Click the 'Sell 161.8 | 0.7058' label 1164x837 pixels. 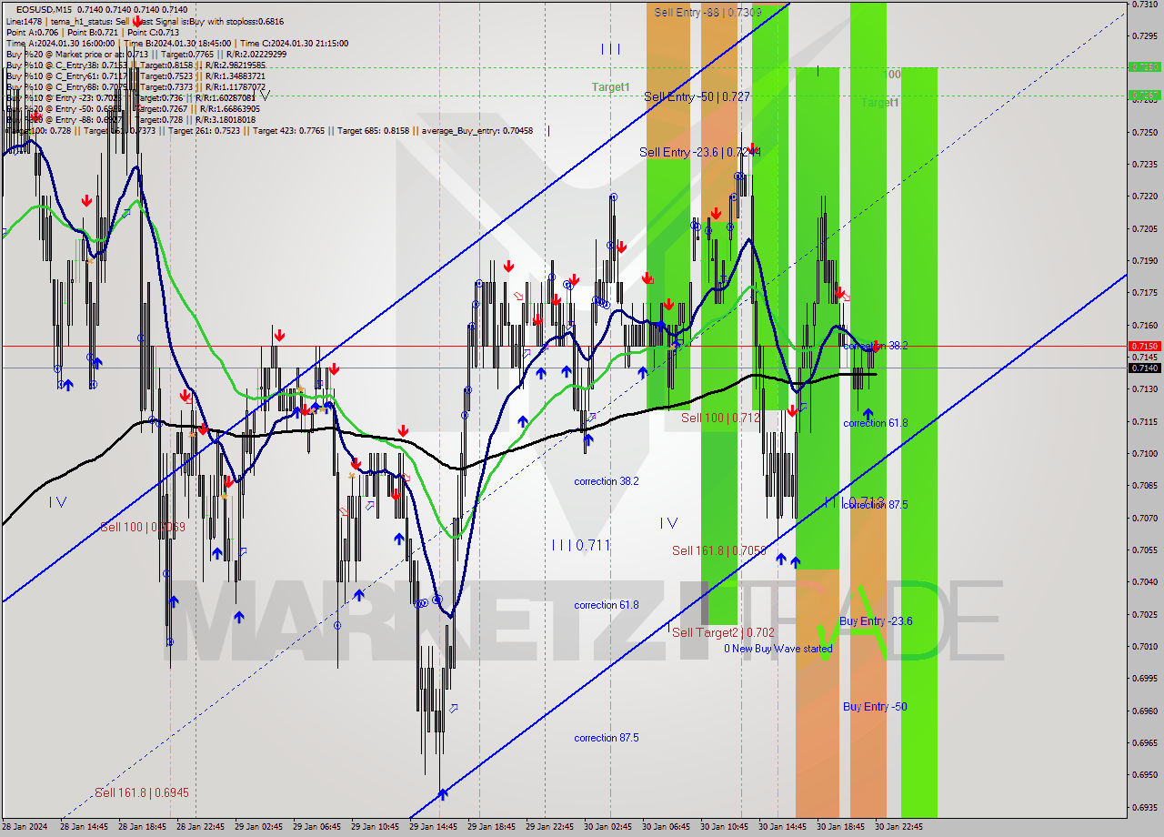click(x=719, y=550)
